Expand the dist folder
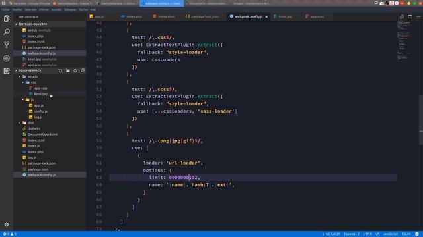Image resolution: width=423 pixels, height=237 pixels. 50,123
